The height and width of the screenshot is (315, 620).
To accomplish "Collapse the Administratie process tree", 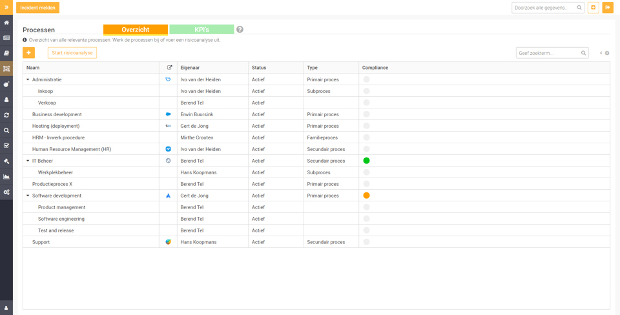I will (28, 80).
